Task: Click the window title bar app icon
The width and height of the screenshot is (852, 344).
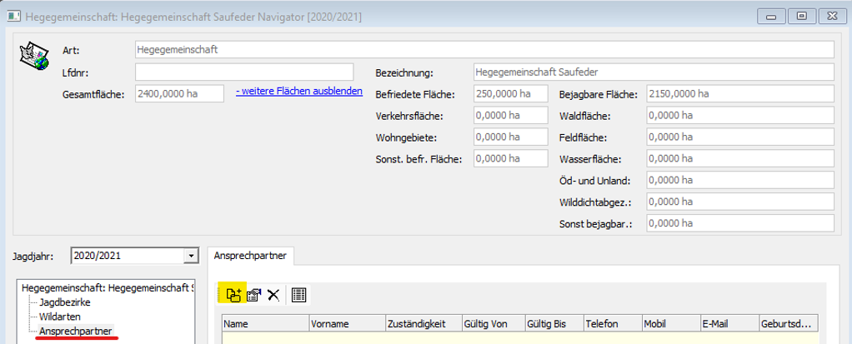Action: pos(13,15)
